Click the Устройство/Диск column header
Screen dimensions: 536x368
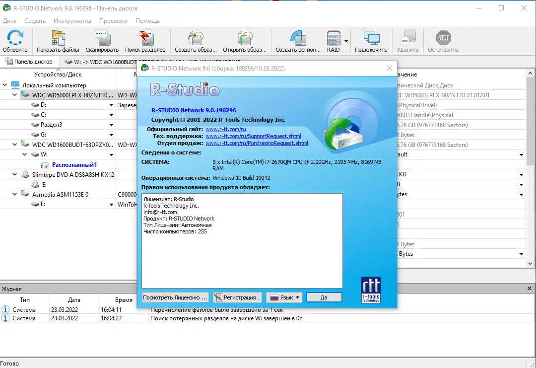coord(58,74)
